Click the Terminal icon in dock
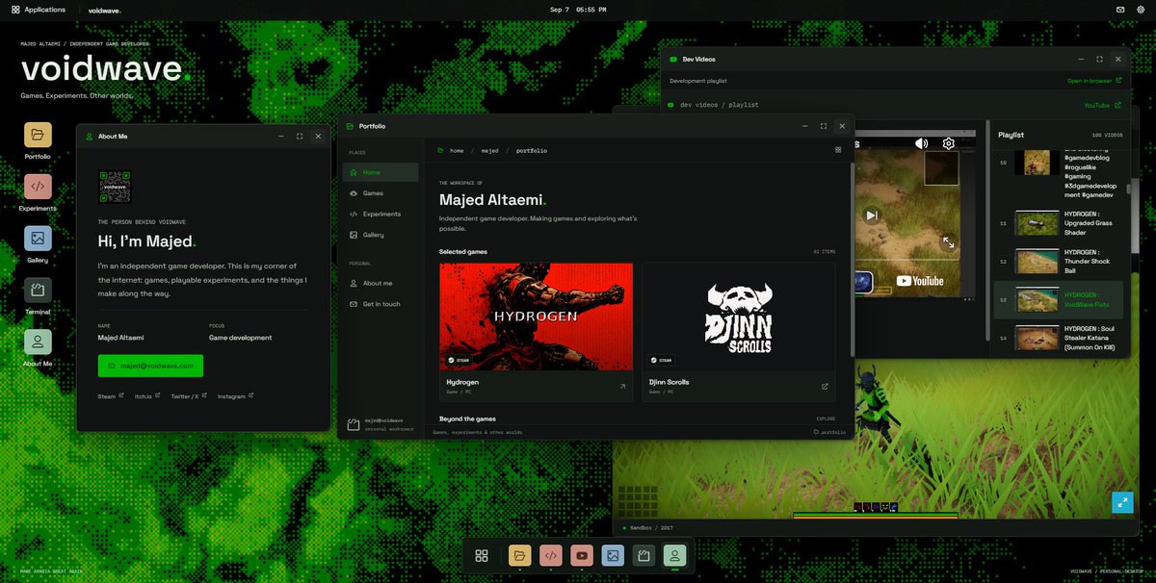This screenshot has height=583, width=1156. click(644, 555)
